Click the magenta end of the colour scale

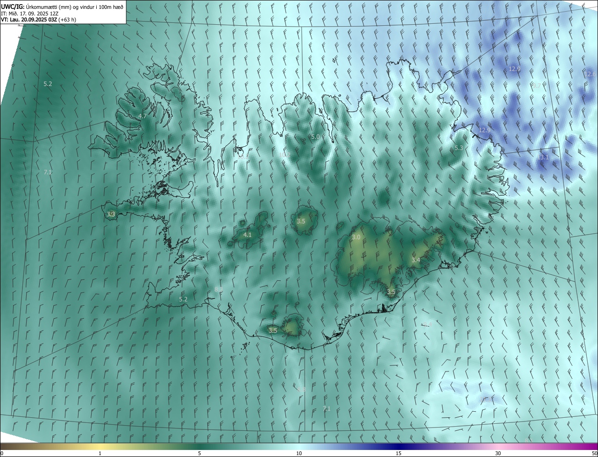593,446
